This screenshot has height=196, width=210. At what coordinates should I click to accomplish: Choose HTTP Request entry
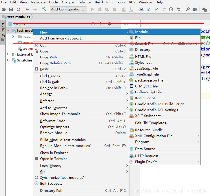164,156
